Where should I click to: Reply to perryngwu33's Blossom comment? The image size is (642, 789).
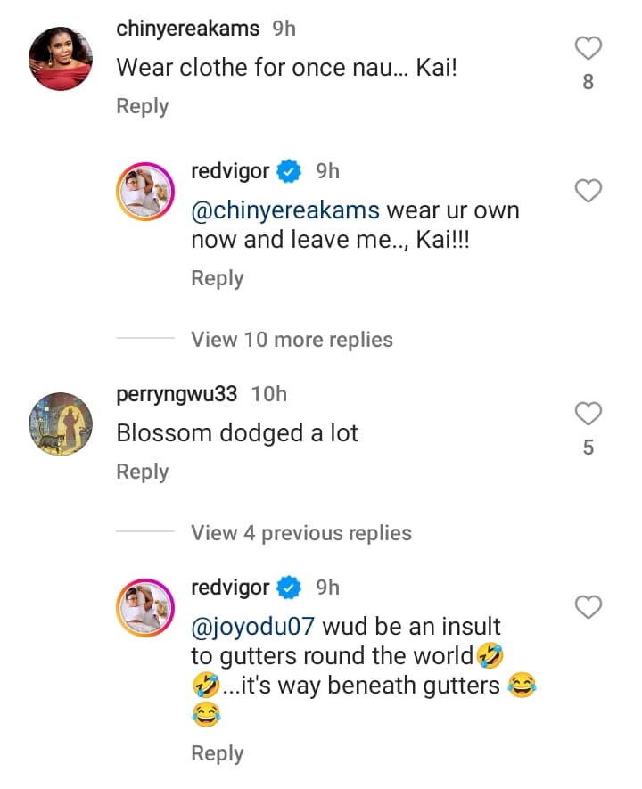coord(142,472)
